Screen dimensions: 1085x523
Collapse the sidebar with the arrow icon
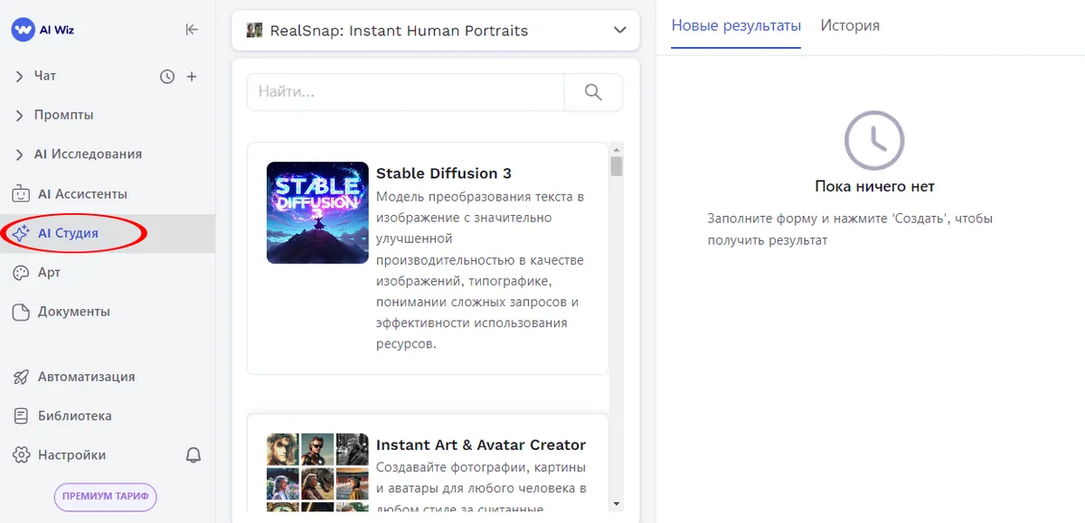tap(192, 29)
